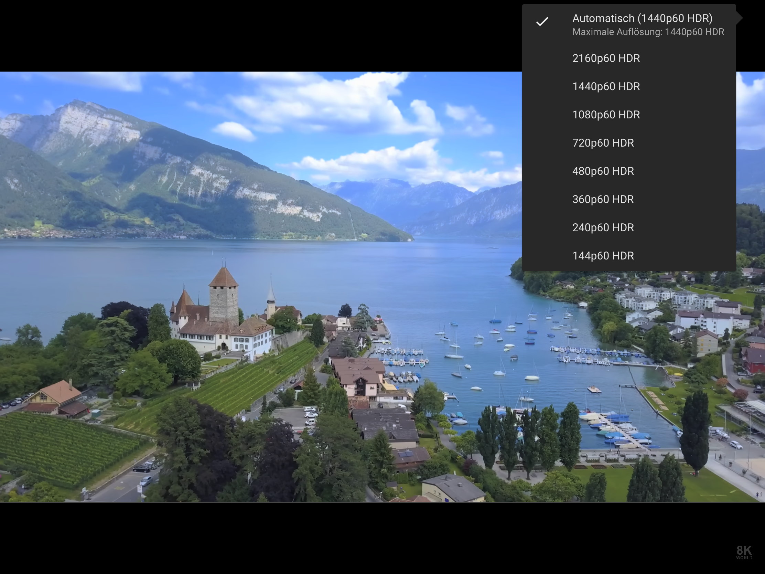
Task: Select Automatisch (1440p60 HDR) quality option
Action: pyautogui.click(x=642, y=18)
